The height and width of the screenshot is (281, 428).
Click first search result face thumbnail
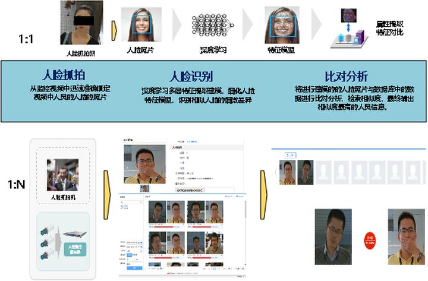157,212
